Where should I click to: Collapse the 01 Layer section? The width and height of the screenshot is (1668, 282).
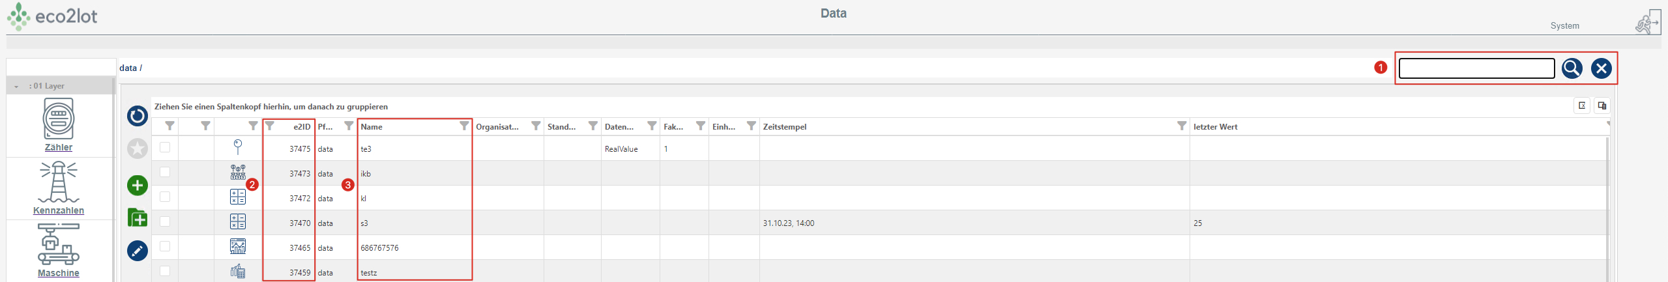click(16, 86)
